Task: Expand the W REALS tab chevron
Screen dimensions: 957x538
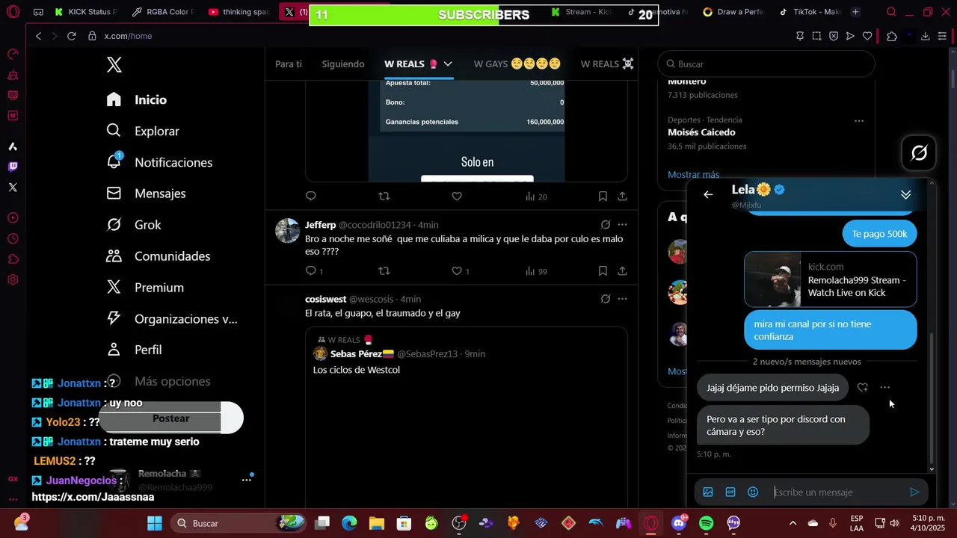Action: 448,64
